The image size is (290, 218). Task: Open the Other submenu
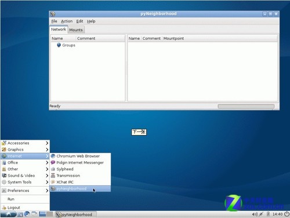[x=25, y=169]
